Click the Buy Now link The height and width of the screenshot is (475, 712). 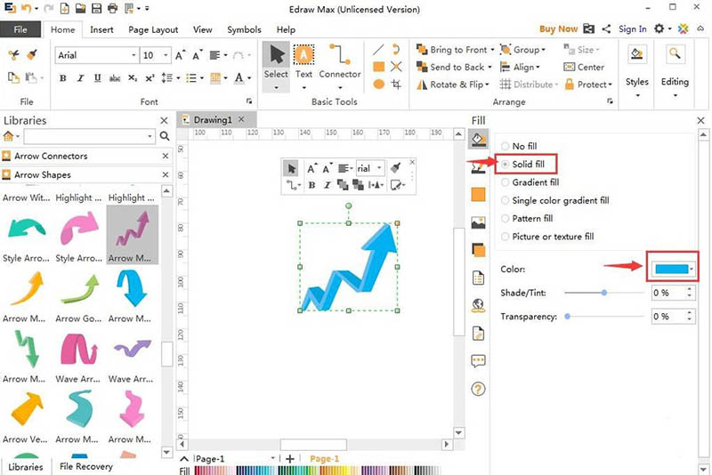tap(558, 29)
